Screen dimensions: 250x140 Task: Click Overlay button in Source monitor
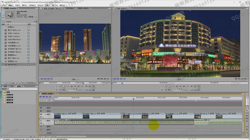coord(90,90)
